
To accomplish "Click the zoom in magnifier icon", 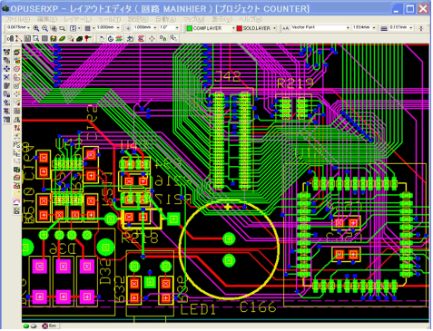I will click(x=36, y=28).
